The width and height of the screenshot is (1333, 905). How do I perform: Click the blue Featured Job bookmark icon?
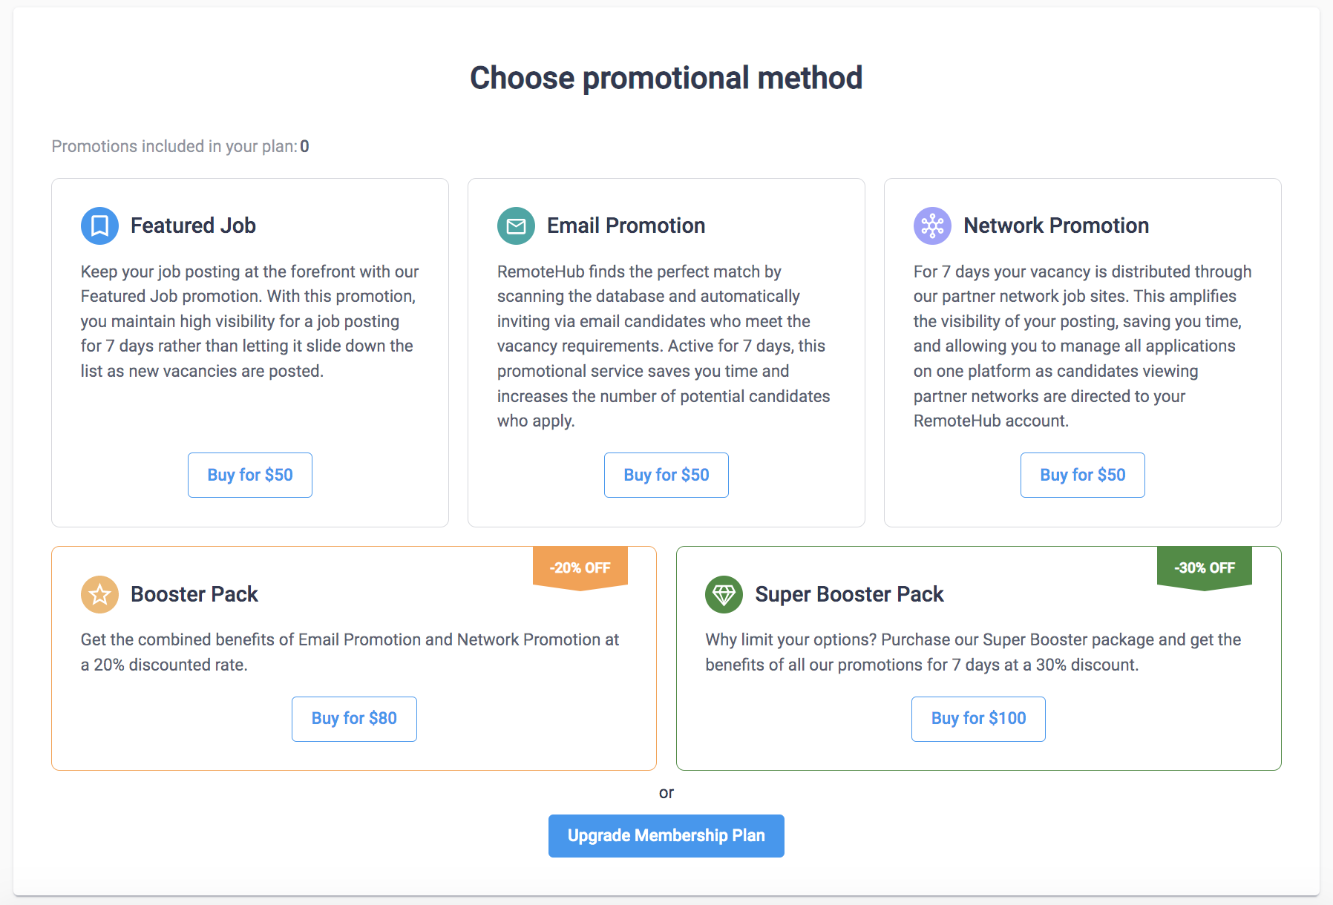(99, 226)
